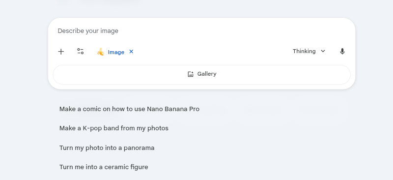
Task: Remove the Image tool with the X
Action: tap(131, 52)
